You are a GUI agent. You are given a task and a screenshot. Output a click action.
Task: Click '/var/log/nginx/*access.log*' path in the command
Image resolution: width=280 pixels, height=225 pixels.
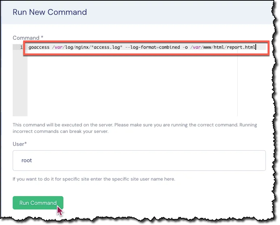(x=87, y=47)
